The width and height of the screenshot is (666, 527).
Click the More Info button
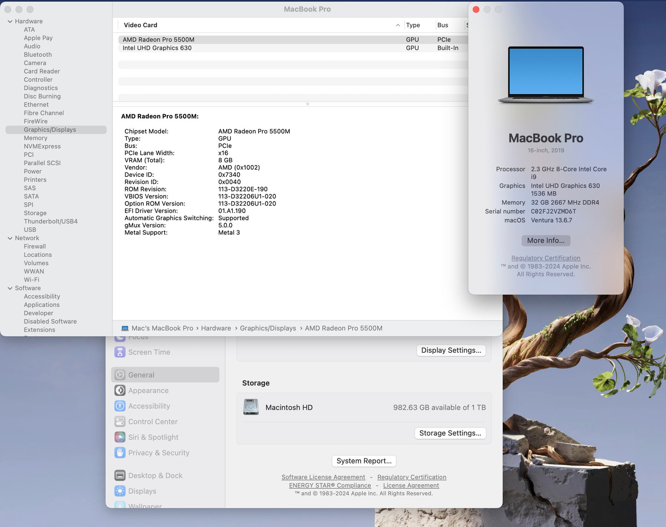pos(545,240)
